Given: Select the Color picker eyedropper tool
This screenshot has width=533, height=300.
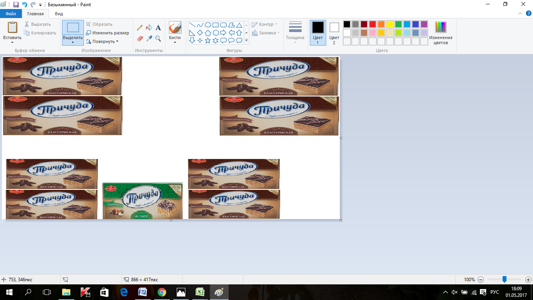Looking at the screenshot, I should pos(149,38).
